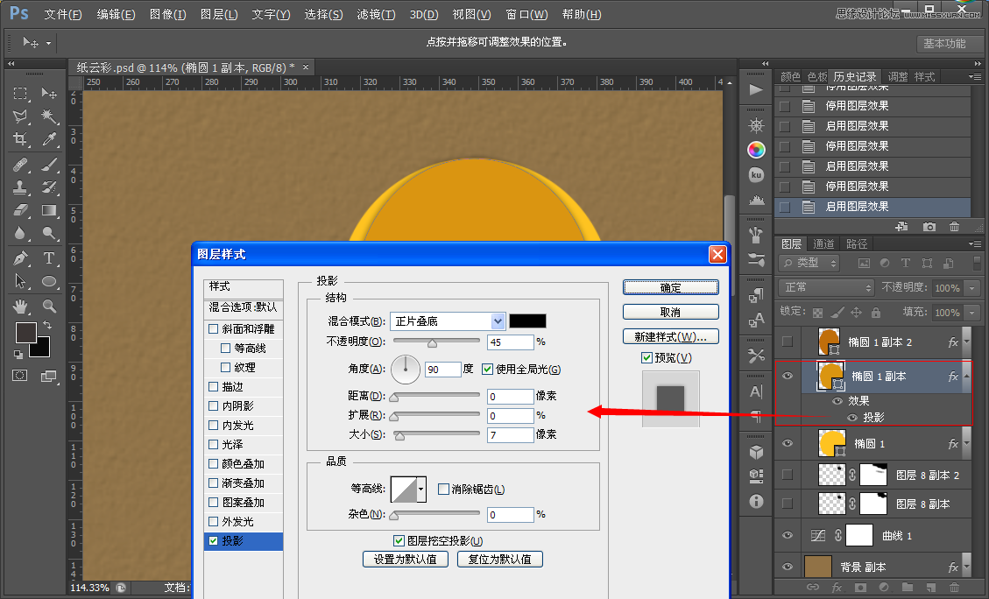
Task: Select the Horizontal Type tool
Action: coord(48,257)
